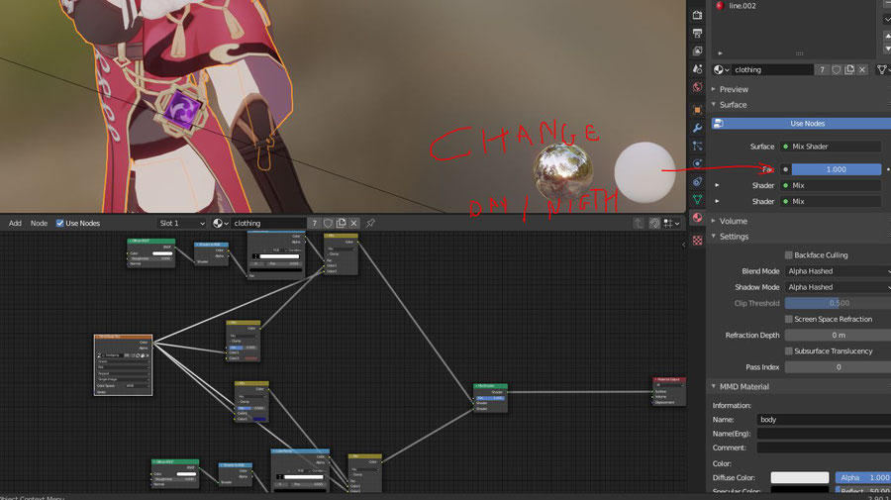Click user count 7 in node editor header
891x500 pixels.
314,224
